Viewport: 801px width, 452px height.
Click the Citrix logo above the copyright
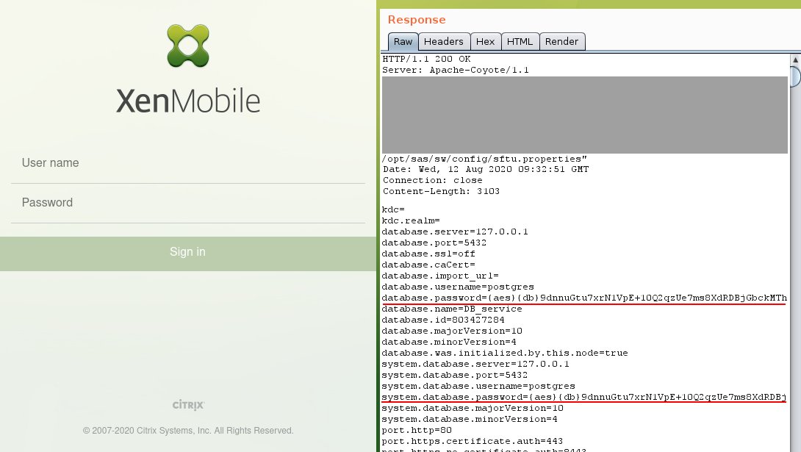coord(187,404)
